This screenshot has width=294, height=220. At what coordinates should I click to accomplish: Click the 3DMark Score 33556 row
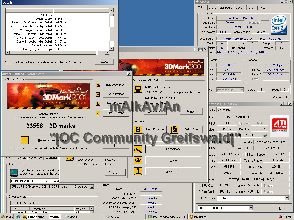(57, 19)
